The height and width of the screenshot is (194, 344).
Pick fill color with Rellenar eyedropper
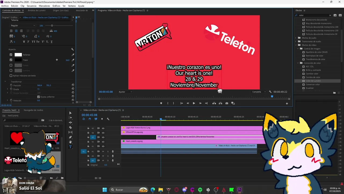[x=73, y=55]
